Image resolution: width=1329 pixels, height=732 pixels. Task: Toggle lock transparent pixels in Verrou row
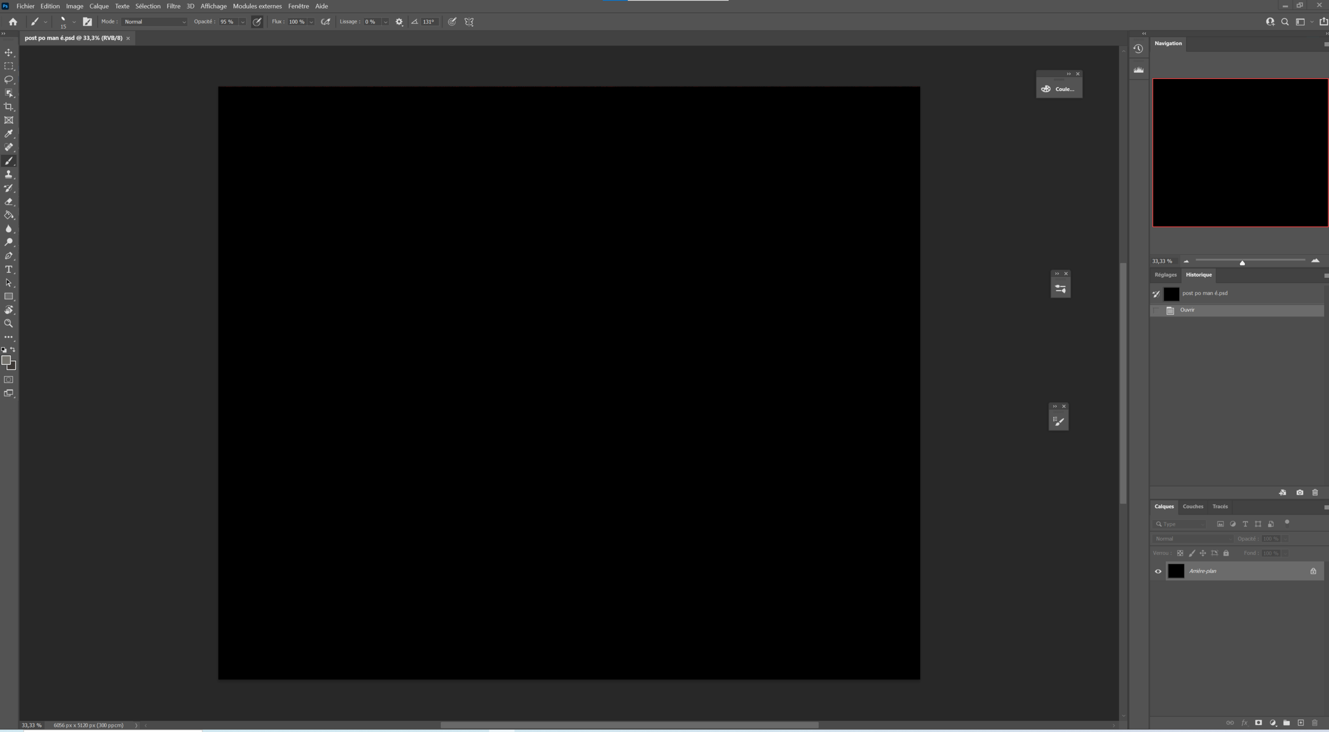1180,553
